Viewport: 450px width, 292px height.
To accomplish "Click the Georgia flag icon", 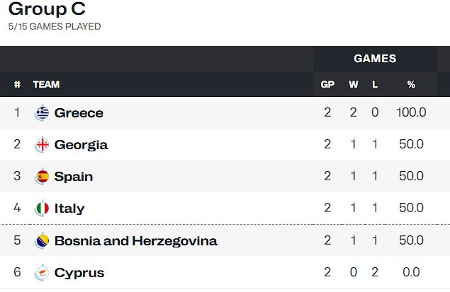I will click(43, 145).
